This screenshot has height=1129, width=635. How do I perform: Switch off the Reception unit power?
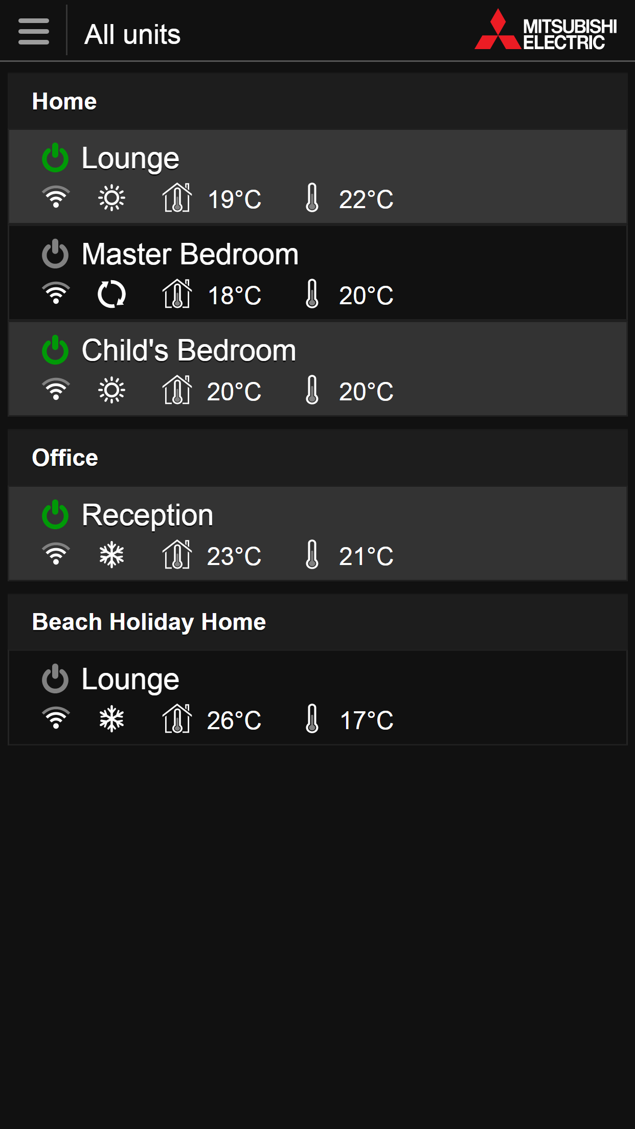point(55,515)
